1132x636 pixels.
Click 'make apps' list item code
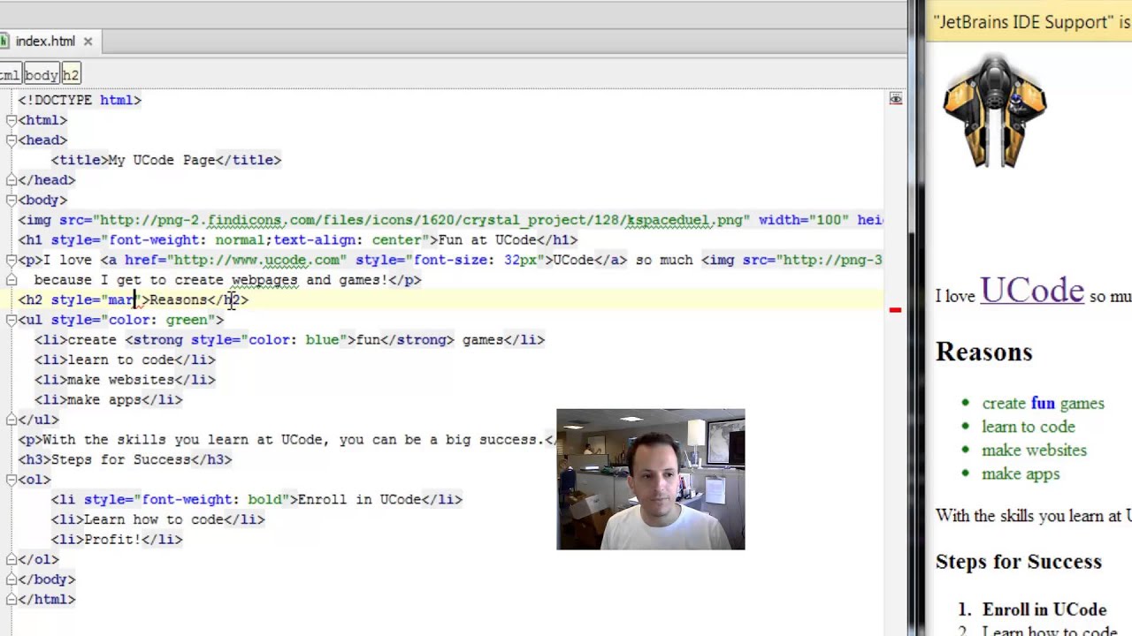click(104, 400)
